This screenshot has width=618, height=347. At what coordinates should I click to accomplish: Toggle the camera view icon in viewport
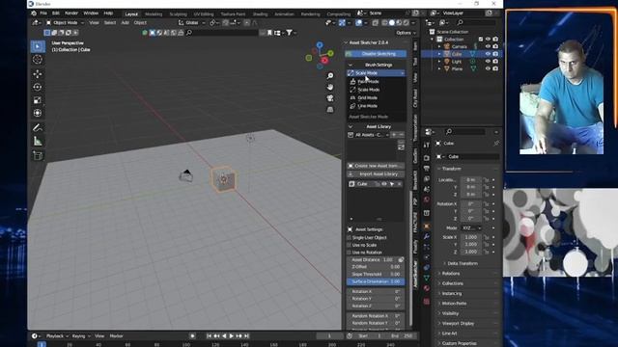coord(330,98)
